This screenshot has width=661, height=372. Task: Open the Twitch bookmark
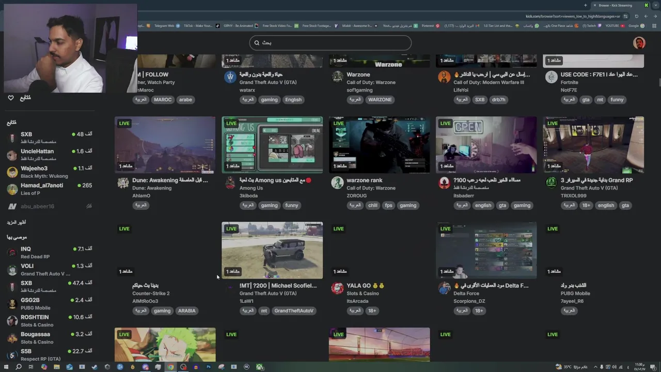[591, 26]
